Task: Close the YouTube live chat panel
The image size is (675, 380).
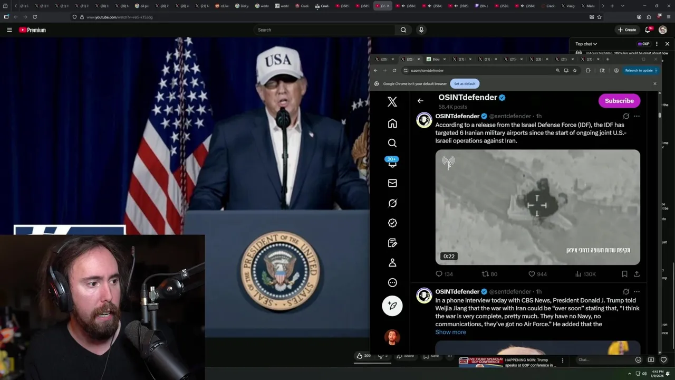Action: pos(667,44)
